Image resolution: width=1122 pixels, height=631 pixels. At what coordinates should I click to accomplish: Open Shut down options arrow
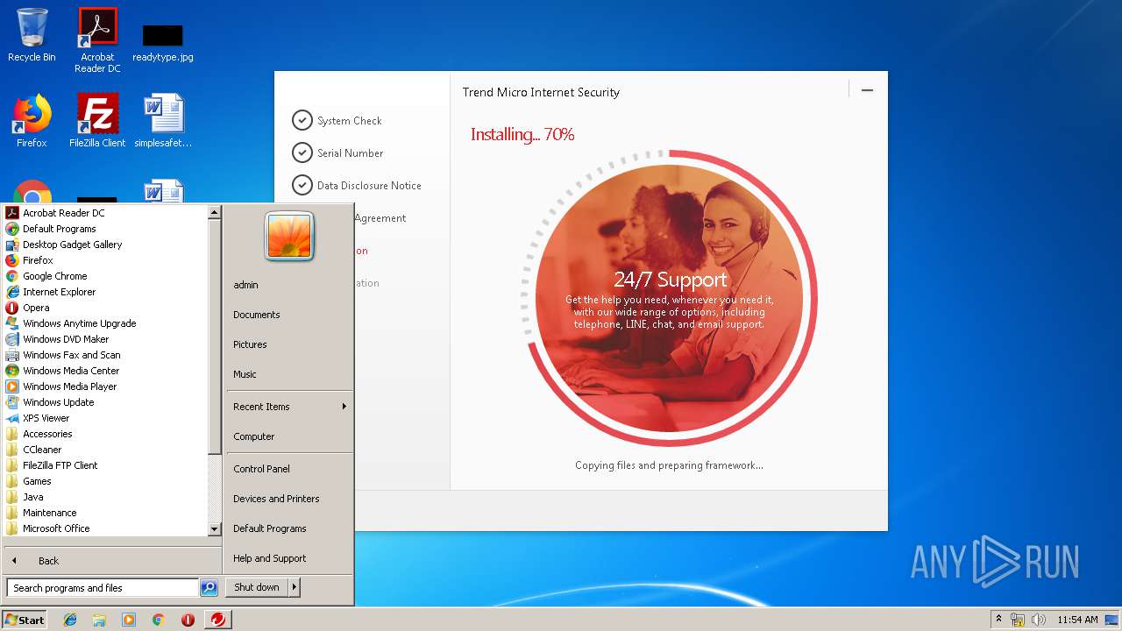[x=295, y=587]
